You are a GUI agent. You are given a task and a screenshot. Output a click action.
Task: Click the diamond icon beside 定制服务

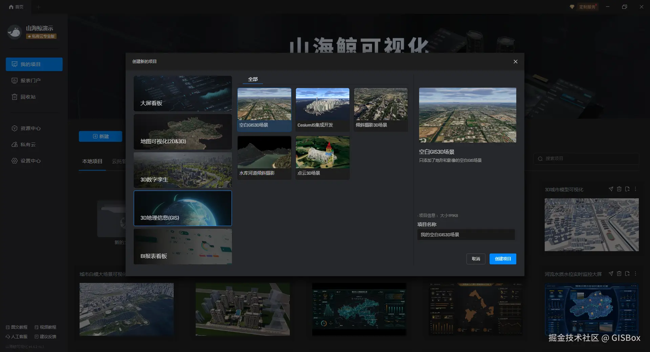tap(572, 7)
